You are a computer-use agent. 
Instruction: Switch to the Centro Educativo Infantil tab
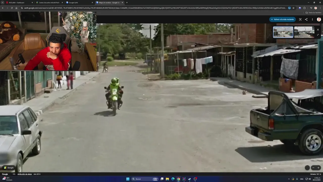pos(49,3)
